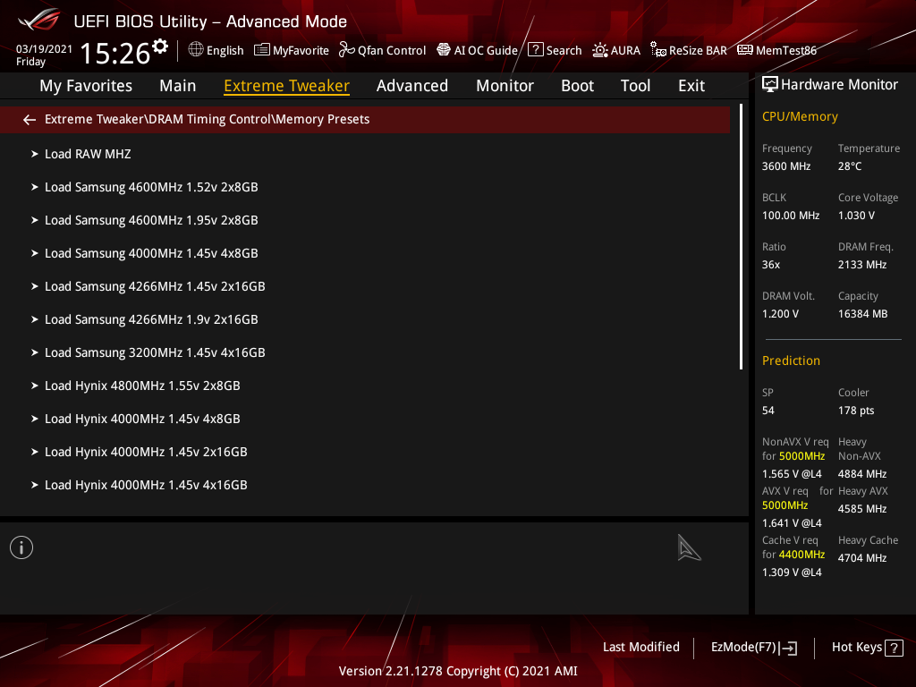Open the Tool tab
The height and width of the screenshot is (687, 916).
(x=635, y=85)
